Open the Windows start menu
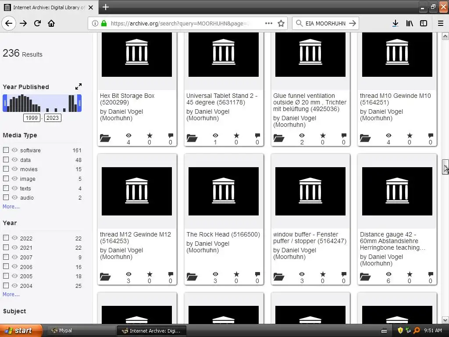Screen dimensions: 449x337 click(21, 330)
